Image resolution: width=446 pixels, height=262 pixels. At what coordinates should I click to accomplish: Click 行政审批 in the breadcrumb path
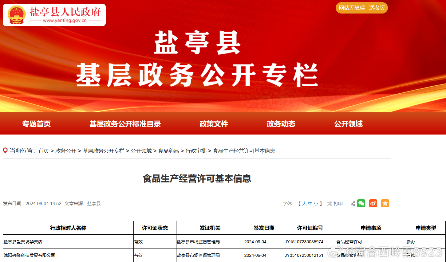point(196,151)
